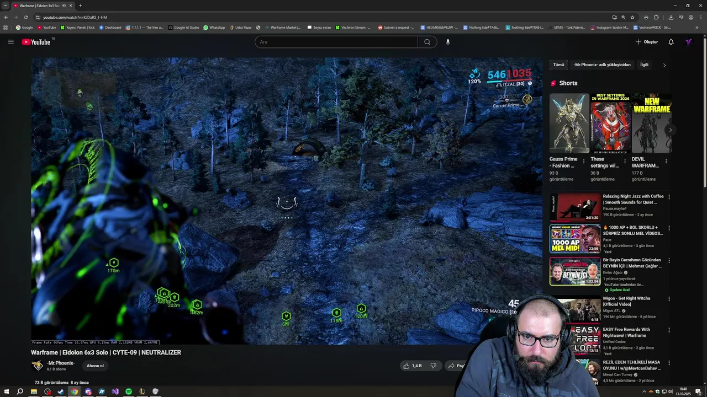The height and width of the screenshot is (397, 707).
Task: Open the Best Settings in Warframe short
Action: tap(610, 123)
